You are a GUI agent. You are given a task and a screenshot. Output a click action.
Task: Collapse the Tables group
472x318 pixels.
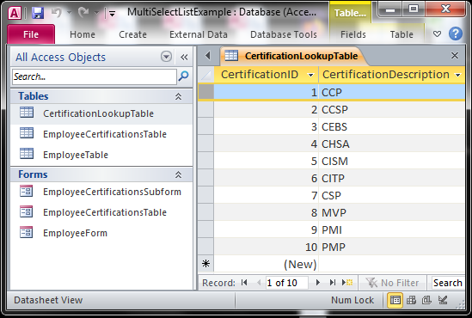pyautogui.click(x=178, y=96)
